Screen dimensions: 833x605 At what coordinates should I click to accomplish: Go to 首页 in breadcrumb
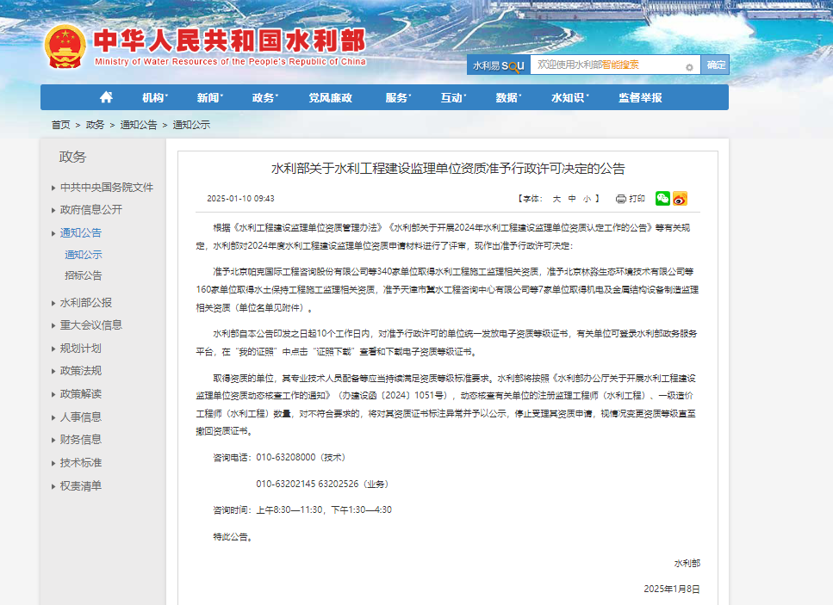[60, 125]
